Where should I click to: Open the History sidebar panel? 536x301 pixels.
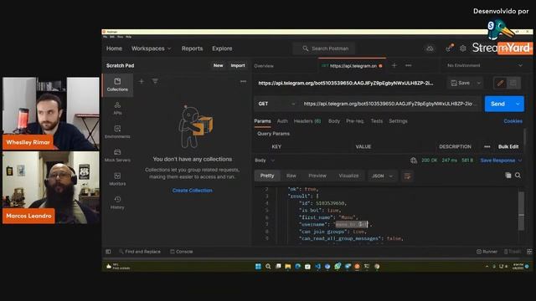[117, 202]
